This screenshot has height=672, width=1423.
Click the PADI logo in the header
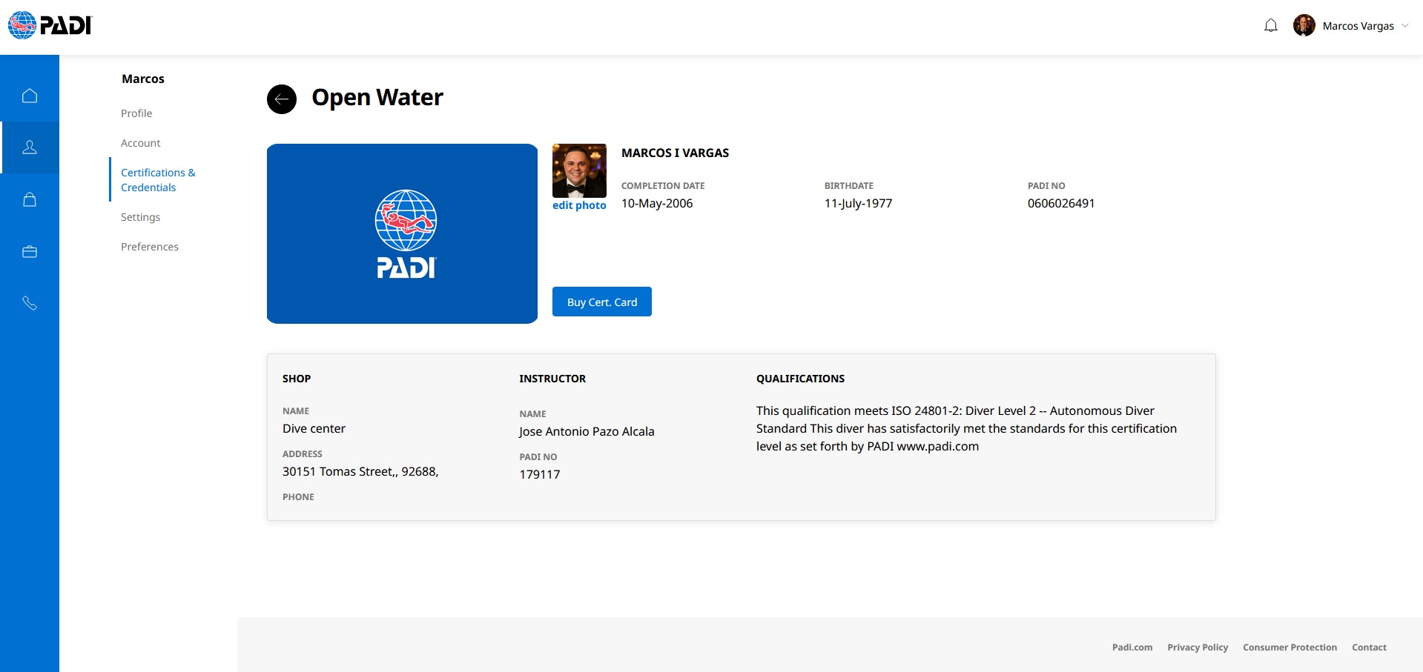50,25
